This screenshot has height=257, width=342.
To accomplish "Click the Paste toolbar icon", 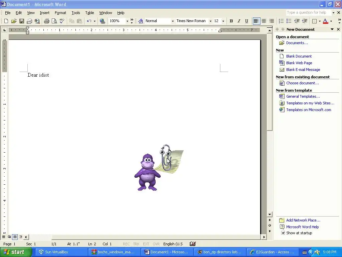I will click(x=79, y=21).
